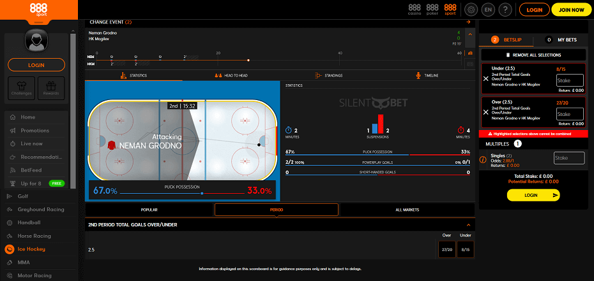Viewport: 594px width, 281px height.
Task: Open the Rewards gift tile
Action: point(51,88)
